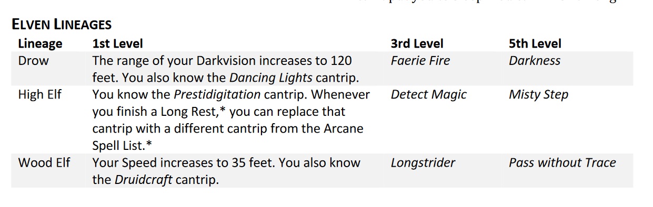Image resolution: width=653 pixels, height=207 pixels.
Task: Click the Longstrider spell name
Action: pyautogui.click(x=423, y=163)
